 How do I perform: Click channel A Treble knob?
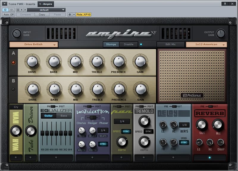(x=97, y=62)
